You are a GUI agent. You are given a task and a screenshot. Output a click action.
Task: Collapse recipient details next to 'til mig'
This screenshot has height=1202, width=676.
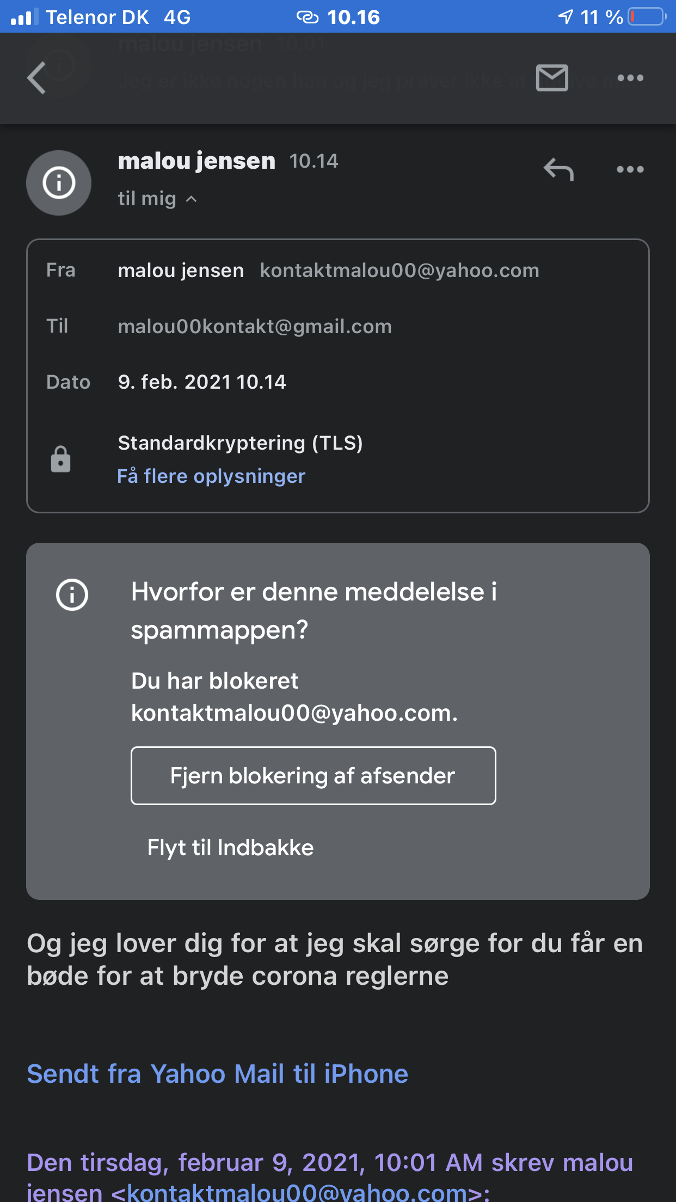coord(191,199)
